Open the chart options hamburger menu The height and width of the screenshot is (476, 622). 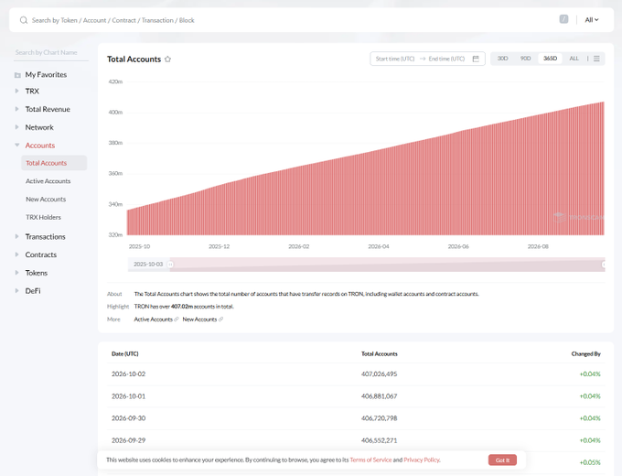coord(596,59)
